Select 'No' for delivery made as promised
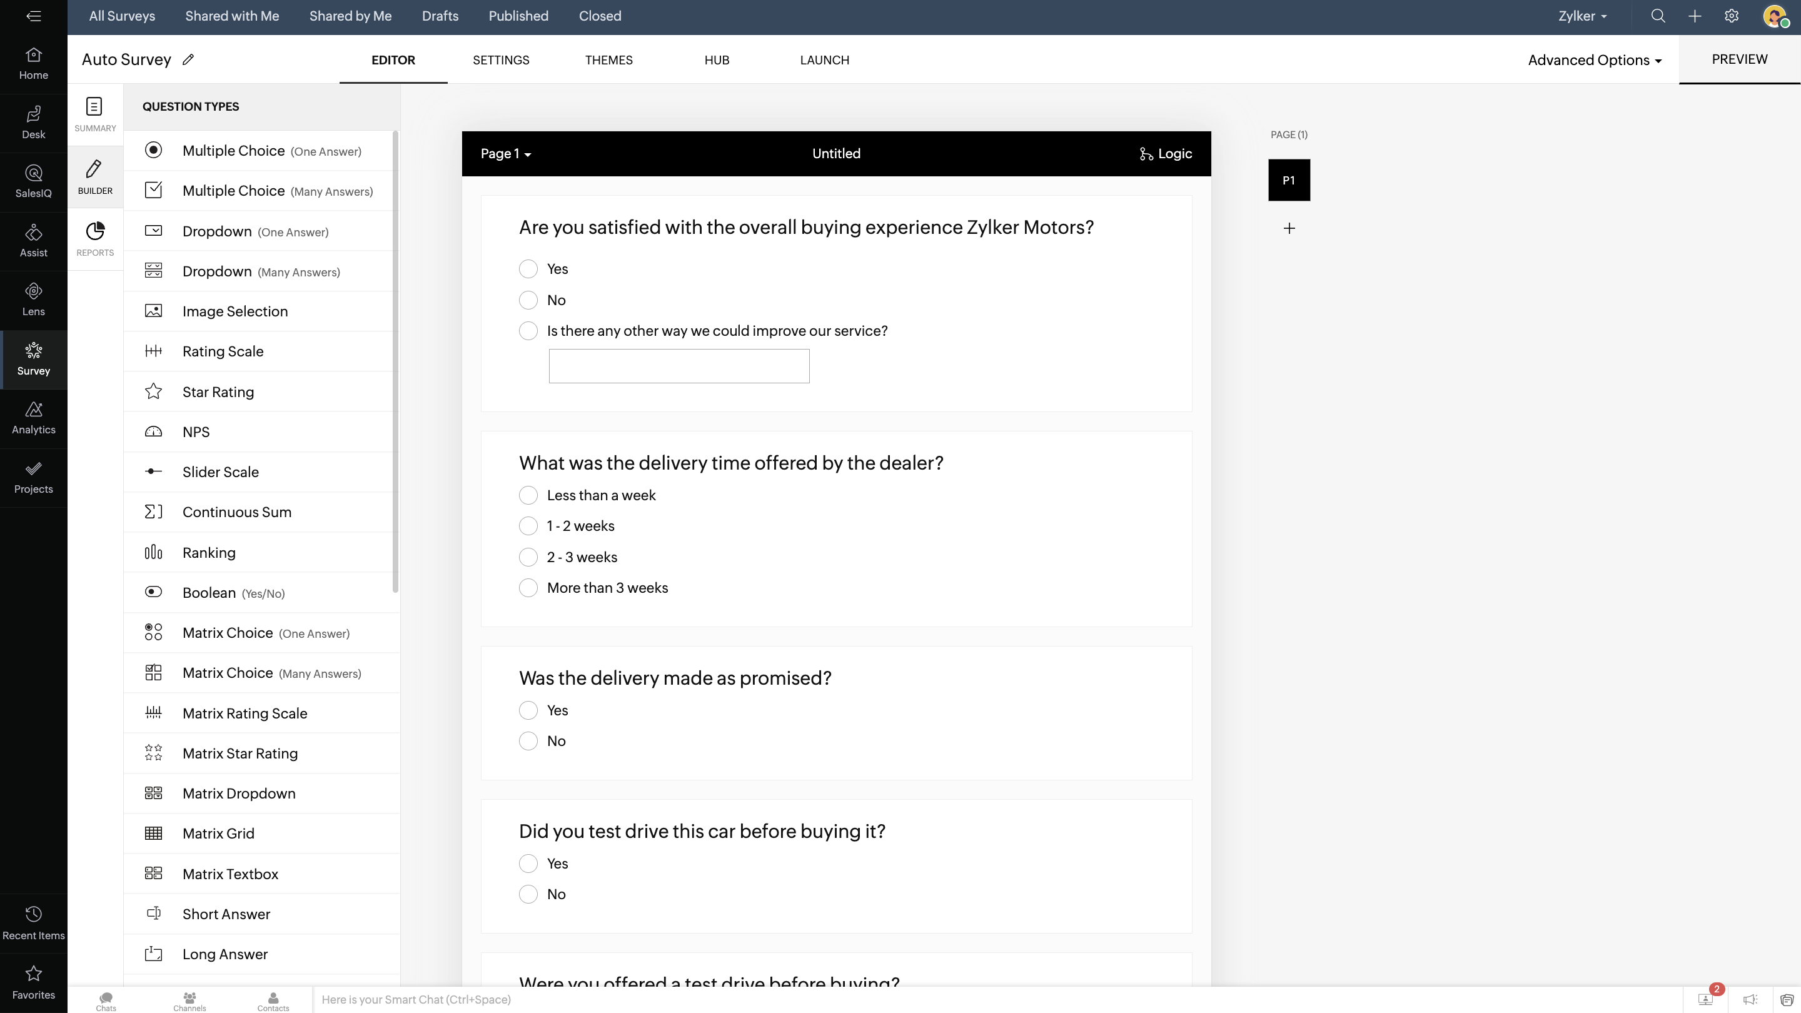This screenshot has width=1801, height=1013. (528, 741)
